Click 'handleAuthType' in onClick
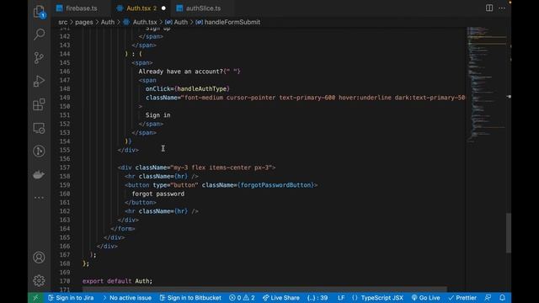 pos(202,89)
